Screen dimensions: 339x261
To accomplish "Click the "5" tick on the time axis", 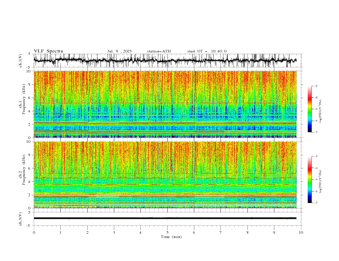I will (167, 232).
